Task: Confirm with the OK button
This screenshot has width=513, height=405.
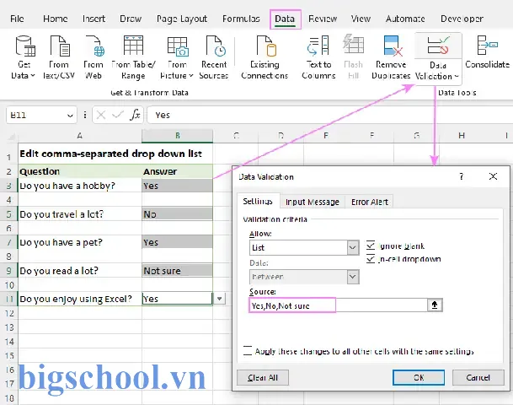Action: pyautogui.click(x=419, y=377)
